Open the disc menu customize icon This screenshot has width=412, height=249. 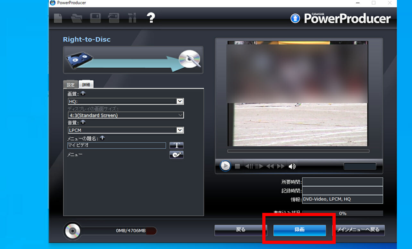coord(176,155)
